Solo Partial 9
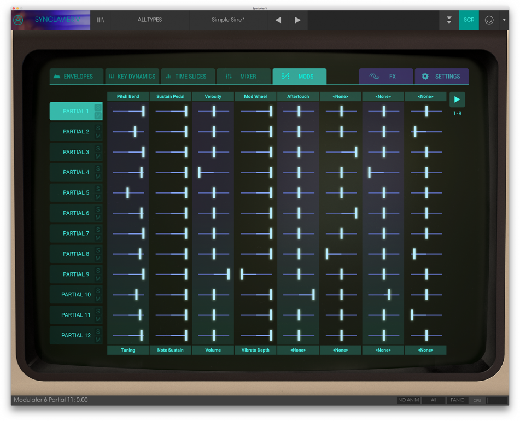The image size is (520, 421). (x=98, y=270)
